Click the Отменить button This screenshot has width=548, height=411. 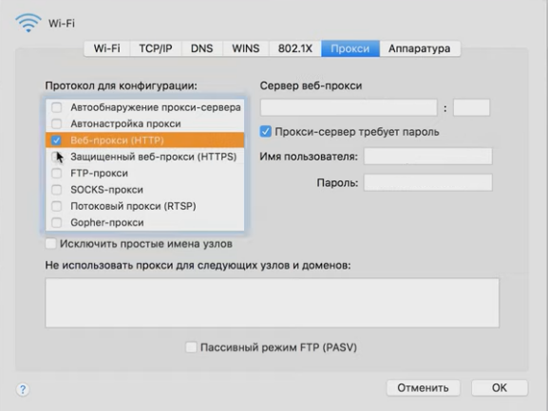pyautogui.click(x=424, y=388)
